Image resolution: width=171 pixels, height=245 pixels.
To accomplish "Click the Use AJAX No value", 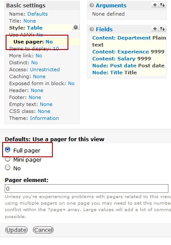I will [39, 34].
